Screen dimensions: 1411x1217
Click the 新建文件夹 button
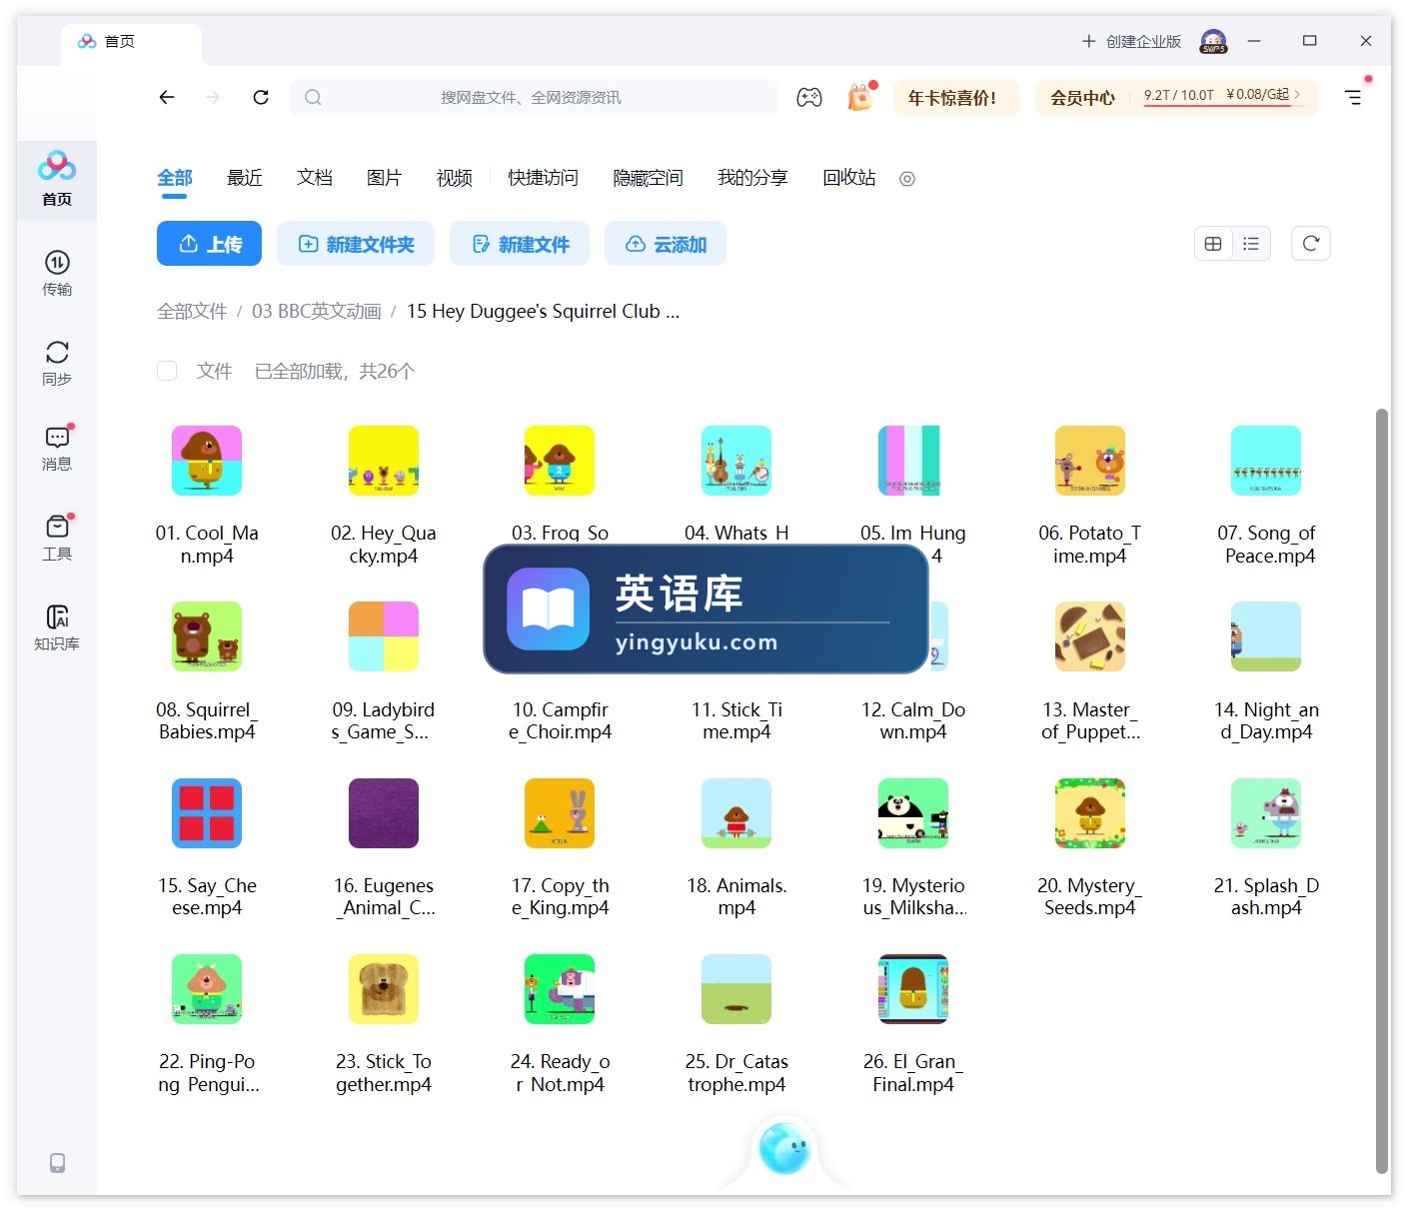point(356,244)
